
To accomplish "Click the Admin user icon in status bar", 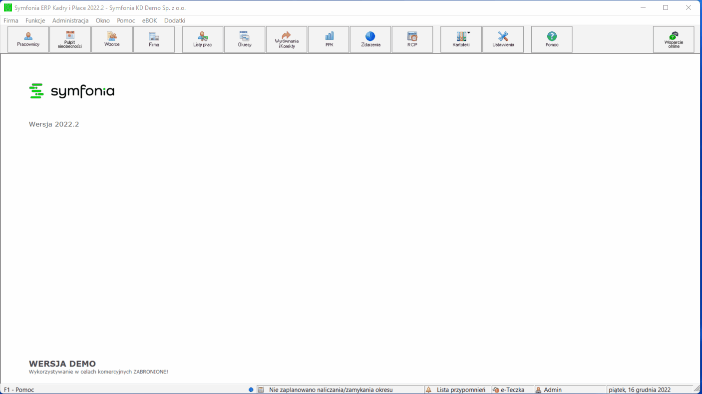I will (539, 390).
